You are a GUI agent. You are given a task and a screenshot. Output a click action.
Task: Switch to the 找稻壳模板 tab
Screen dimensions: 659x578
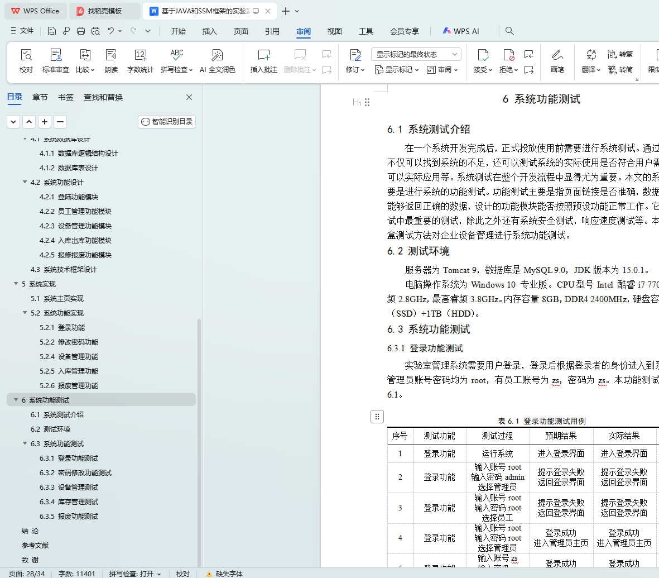[x=105, y=11]
